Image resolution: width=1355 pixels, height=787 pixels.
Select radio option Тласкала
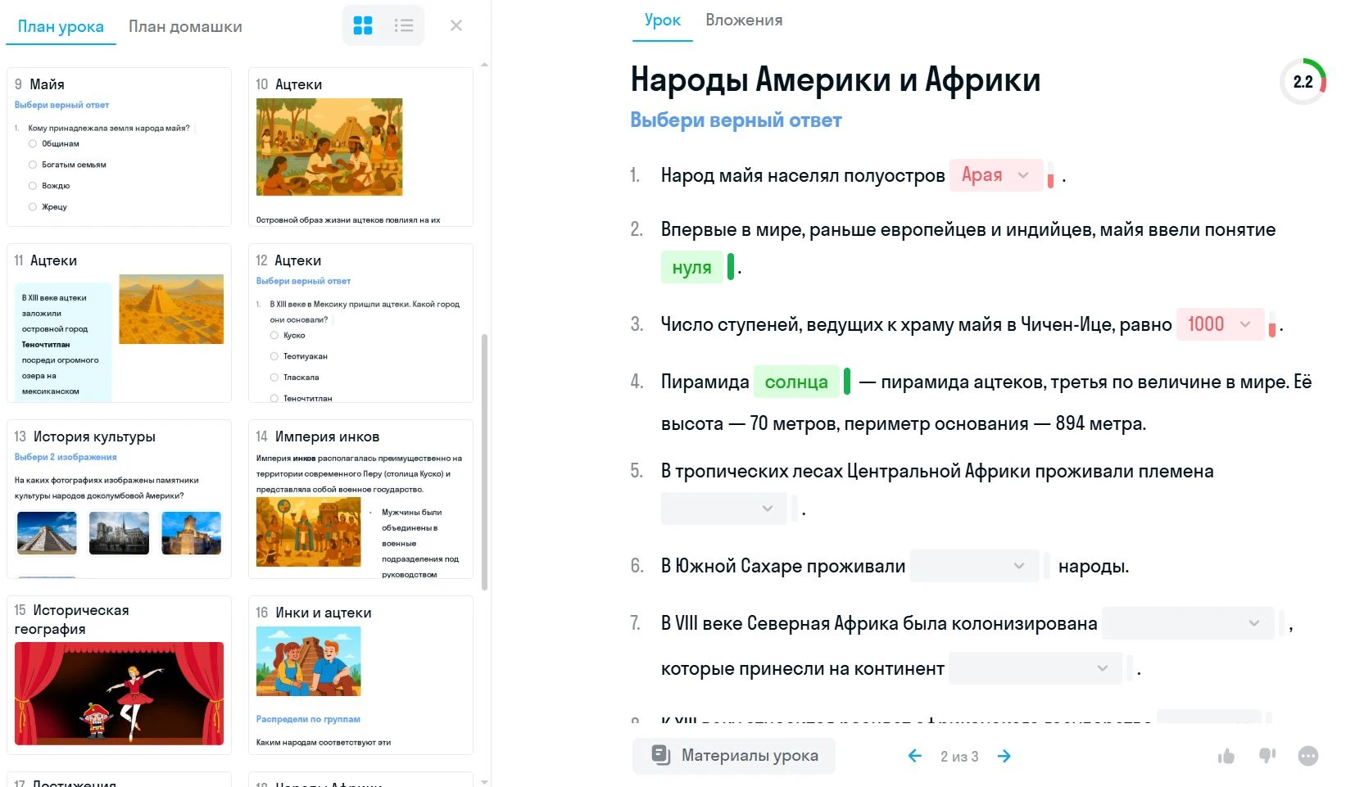274,378
